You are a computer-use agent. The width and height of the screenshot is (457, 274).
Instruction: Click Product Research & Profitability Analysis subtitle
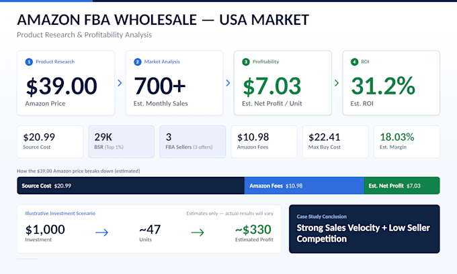(x=84, y=35)
